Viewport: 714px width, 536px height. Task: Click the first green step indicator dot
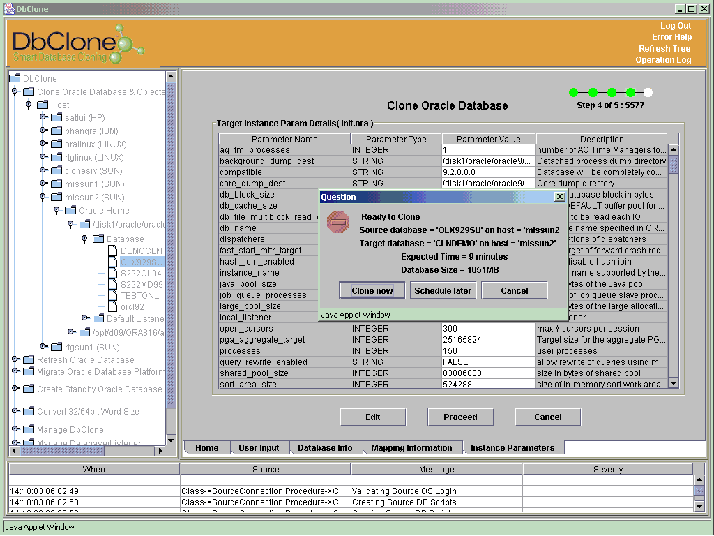point(574,93)
